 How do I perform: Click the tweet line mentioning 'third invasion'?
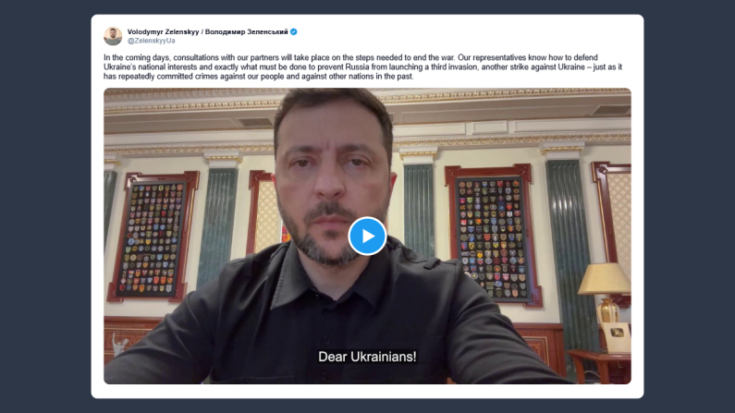coord(362,67)
